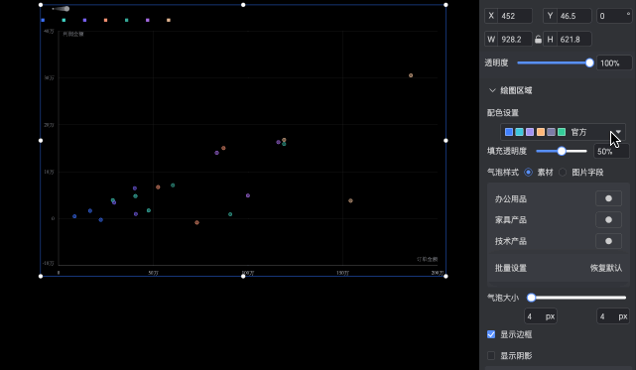
Task: Click the orange legend marker in chart
Action: (105, 20)
